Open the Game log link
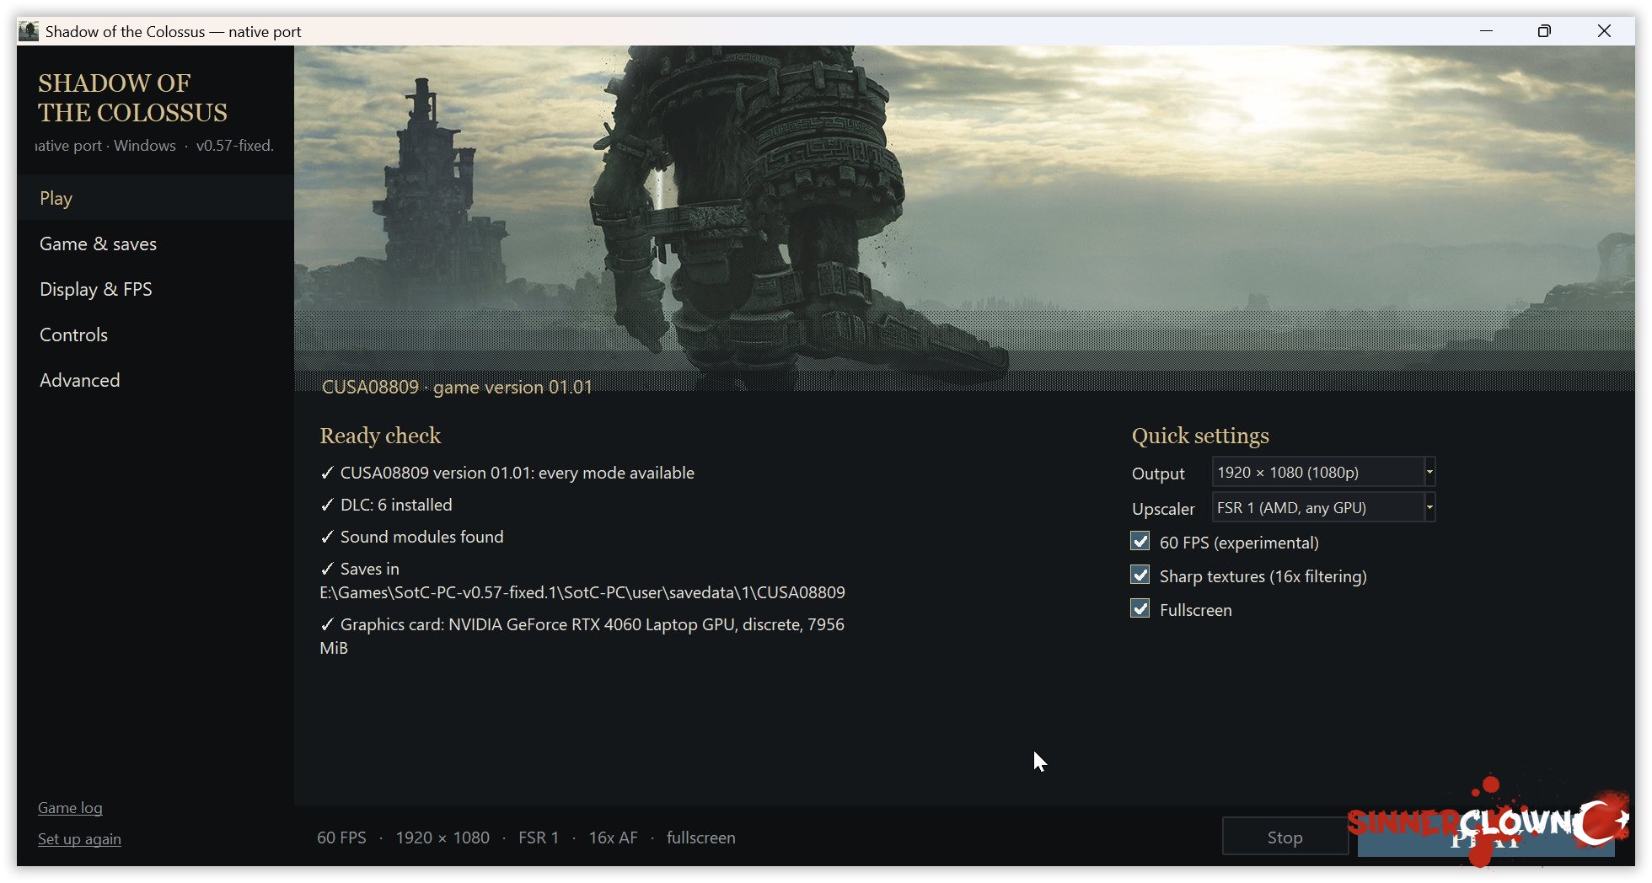The height and width of the screenshot is (883, 1652). [x=70, y=807]
